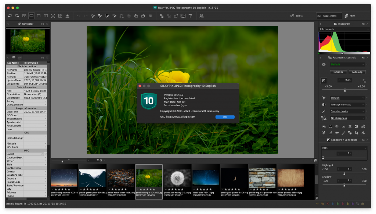376x214 pixels.
Task: Adjust the Shadow slider handle
Action: point(344,185)
